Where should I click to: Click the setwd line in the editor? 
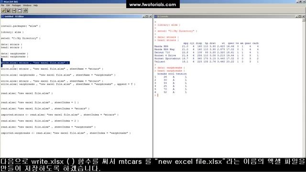click(x=21, y=38)
